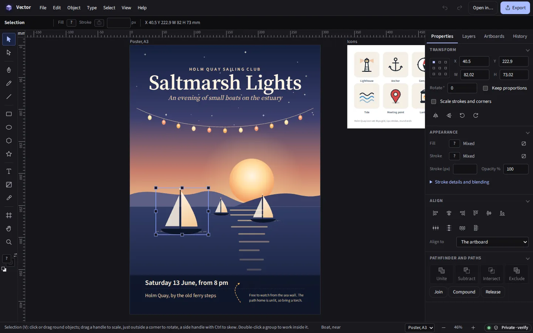Open the Type menu
Viewport: 533px width, 333px height.
92,8
